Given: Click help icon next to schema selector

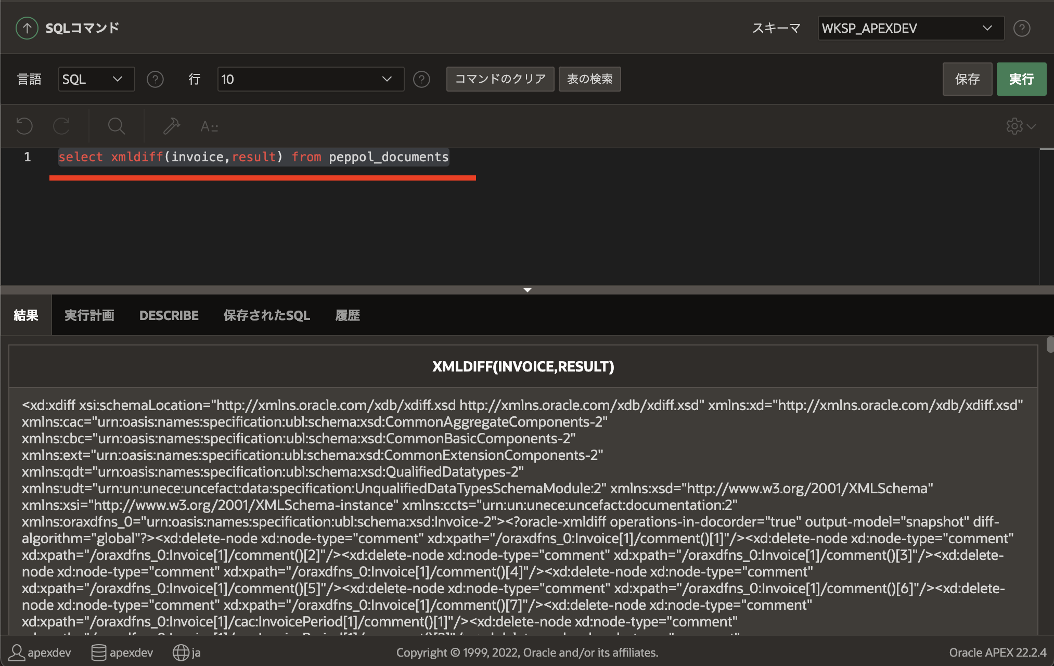Looking at the screenshot, I should (x=1022, y=28).
